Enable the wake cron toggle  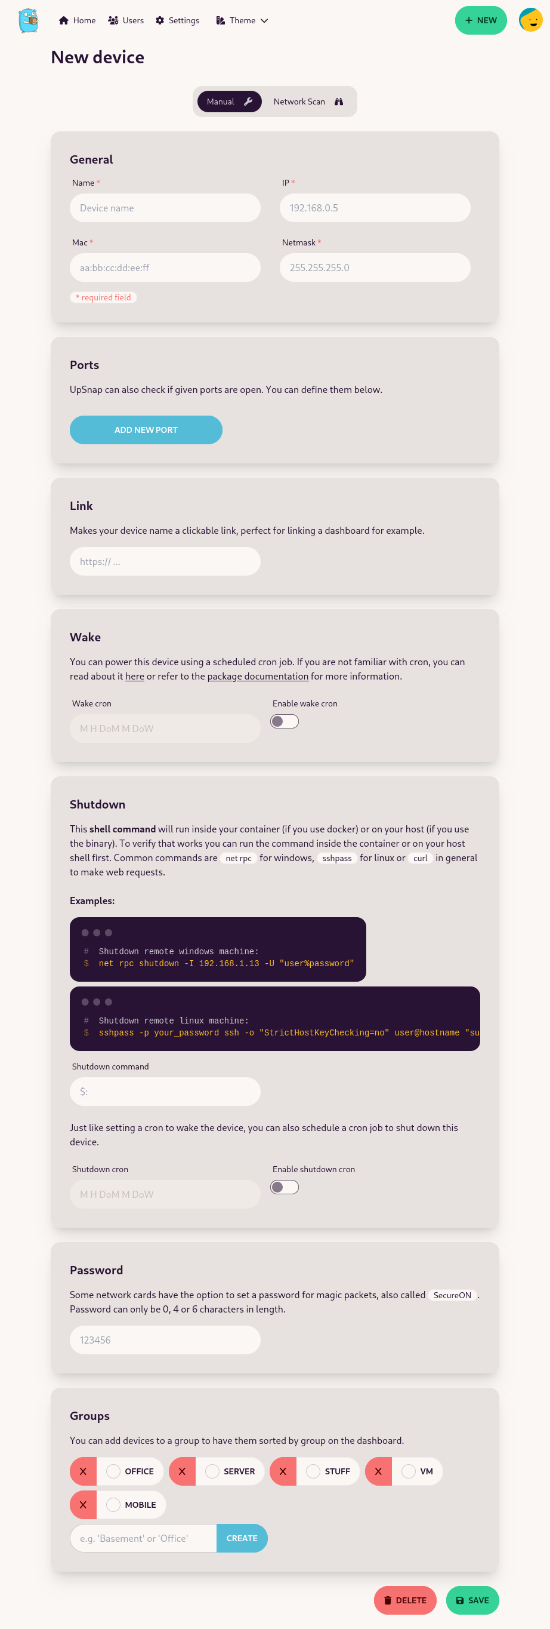coord(284,721)
